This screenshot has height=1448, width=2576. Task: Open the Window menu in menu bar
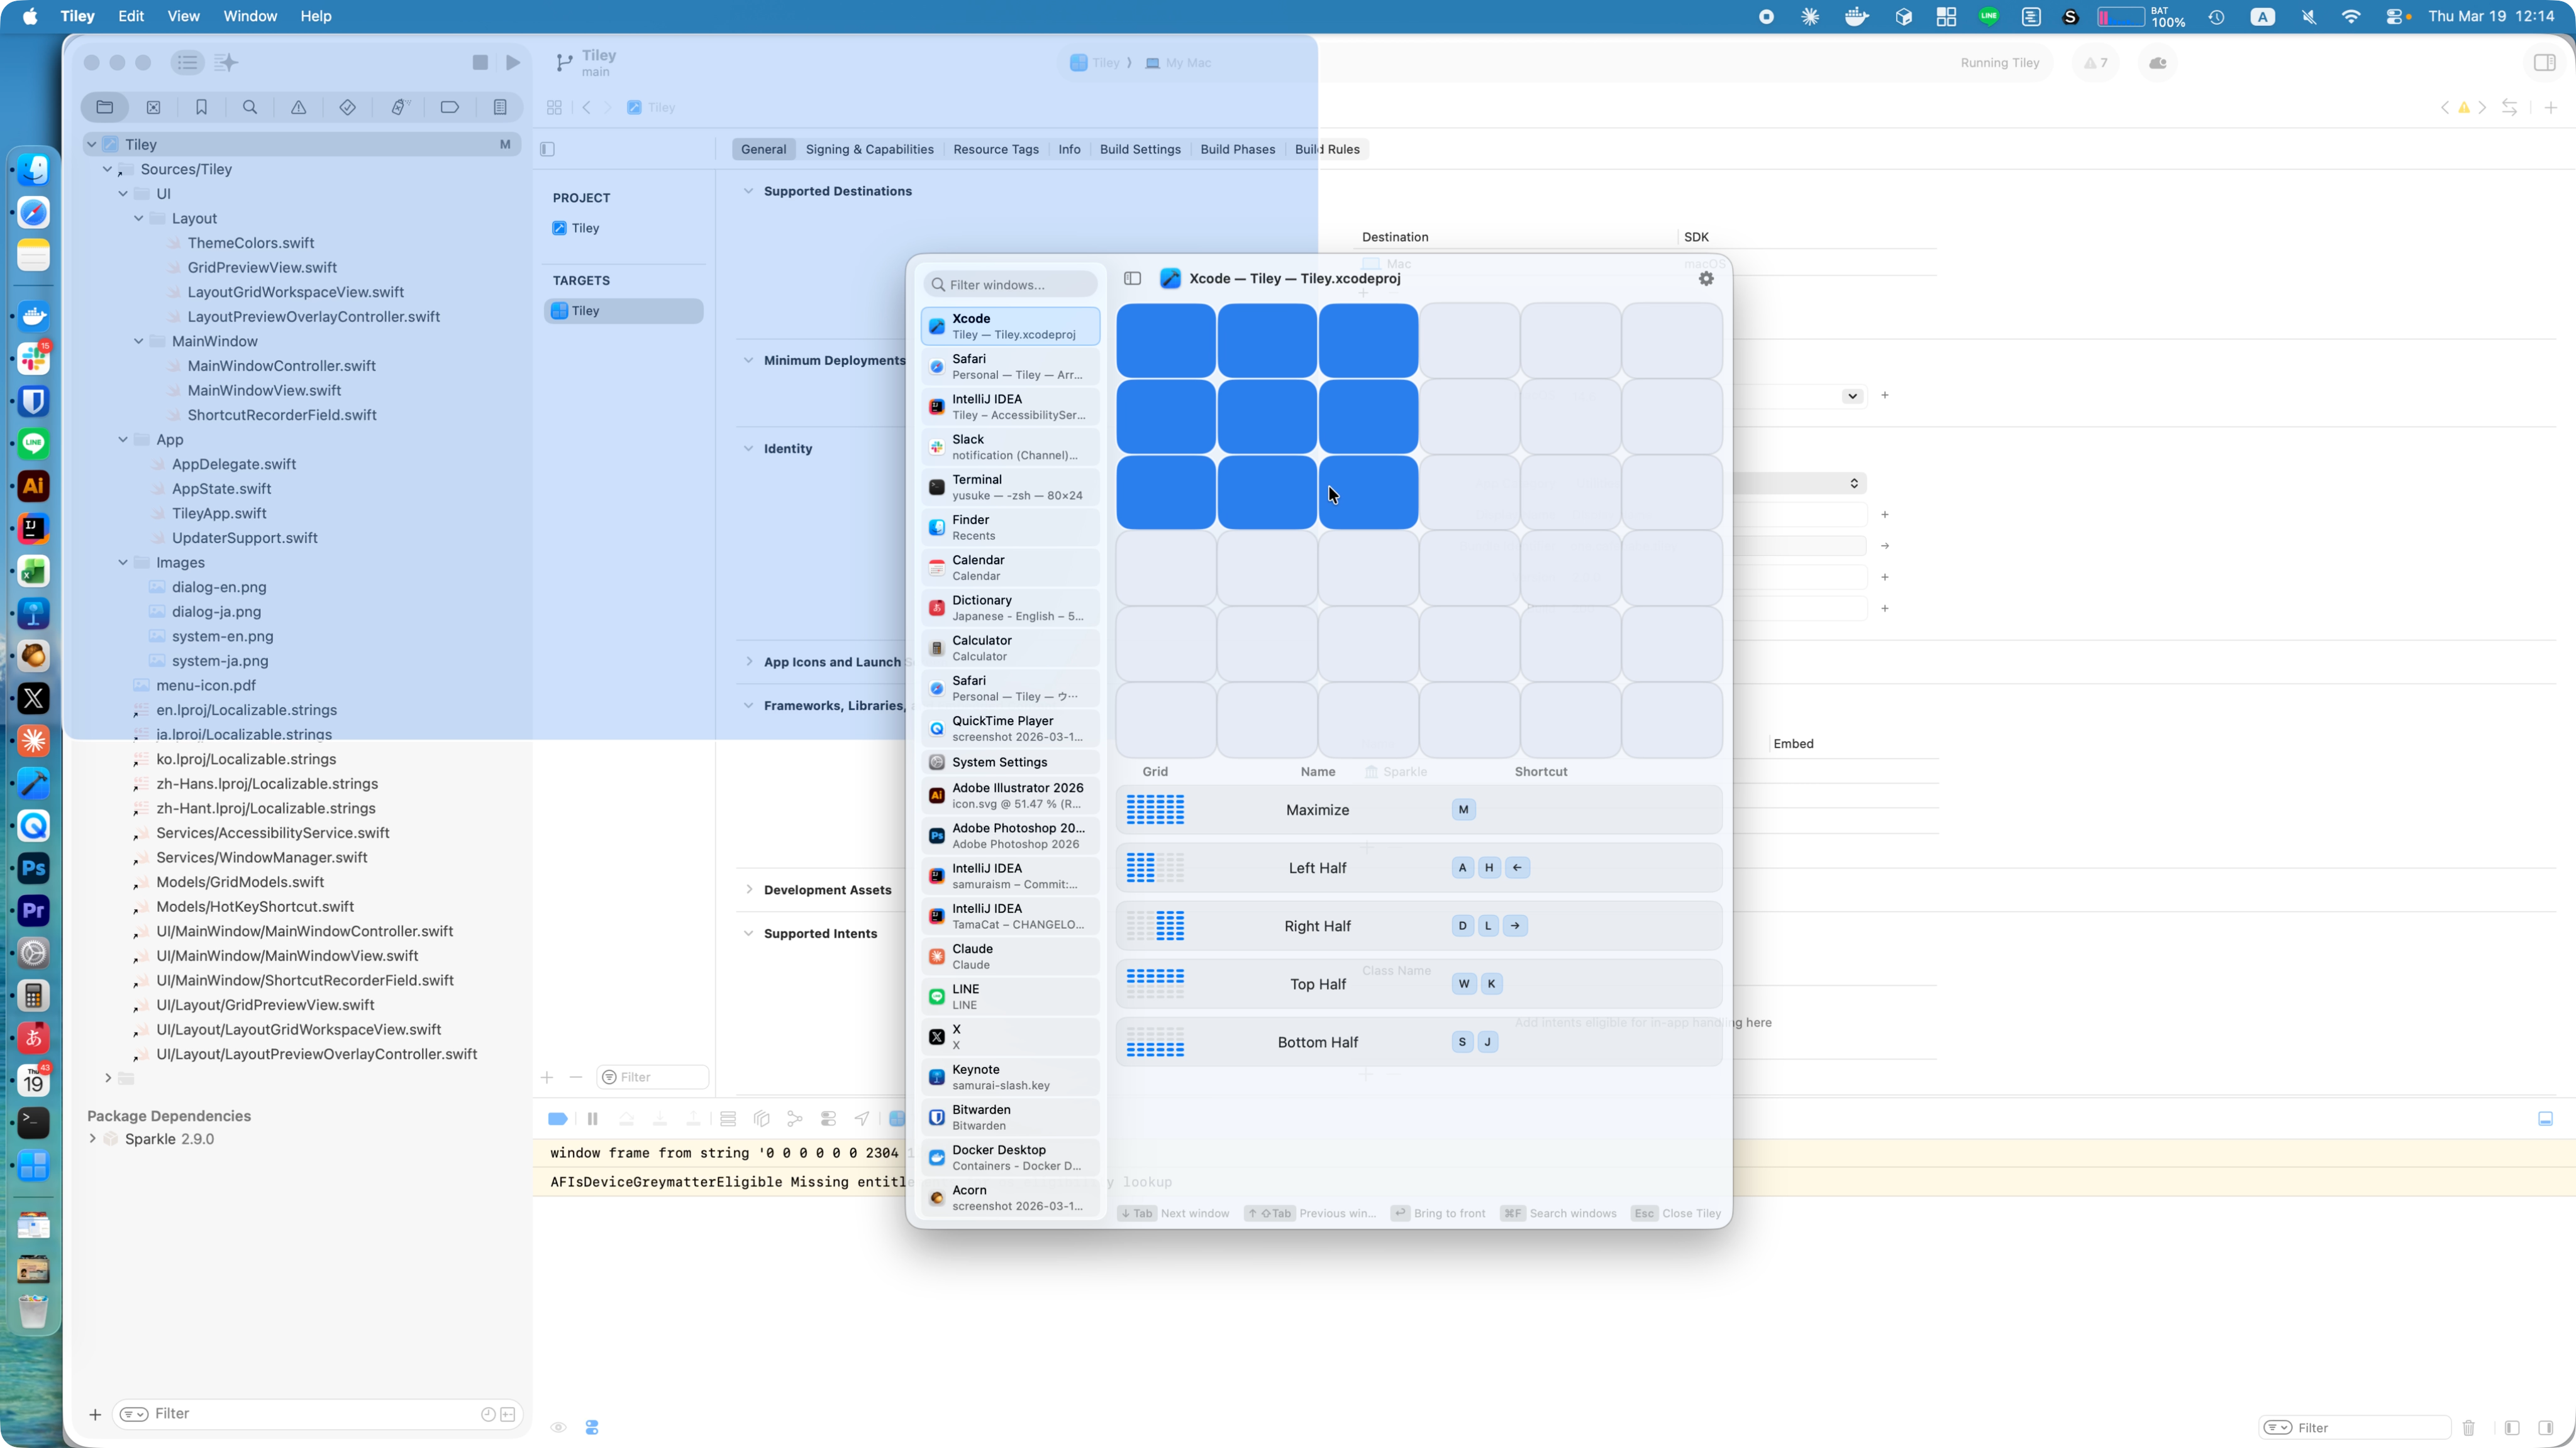tap(249, 16)
